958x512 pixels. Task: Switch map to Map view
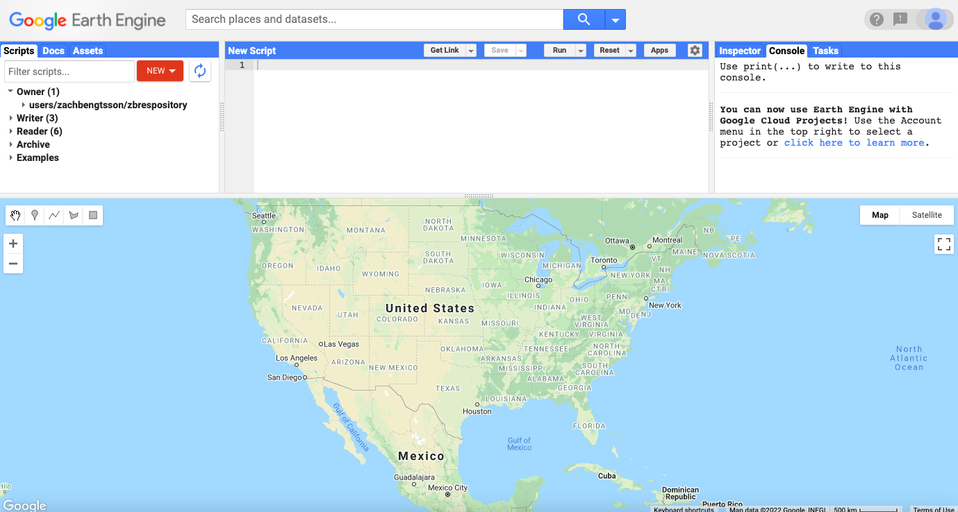click(x=880, y=215)
